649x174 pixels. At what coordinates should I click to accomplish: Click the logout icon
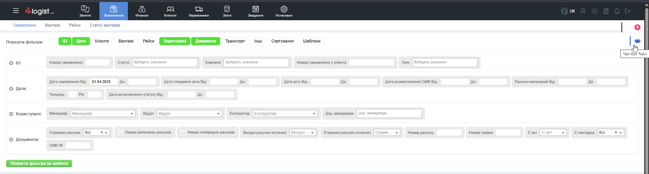coord(628,11)
